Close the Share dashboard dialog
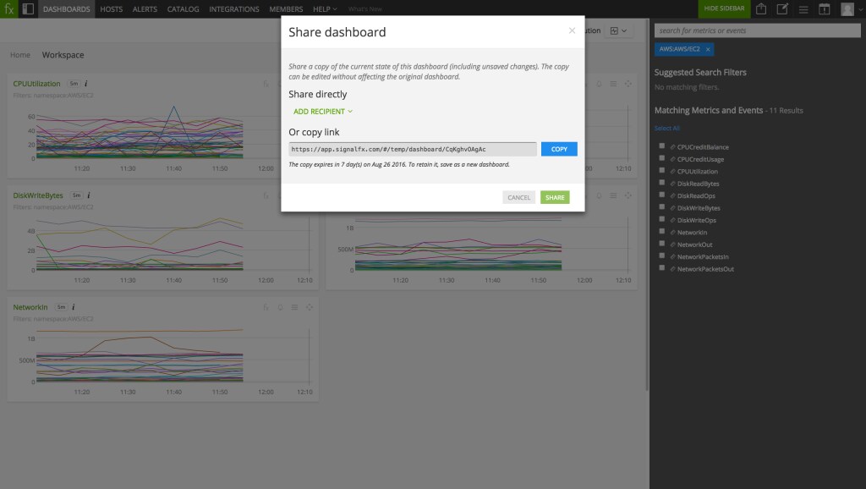 click(572, 30)
